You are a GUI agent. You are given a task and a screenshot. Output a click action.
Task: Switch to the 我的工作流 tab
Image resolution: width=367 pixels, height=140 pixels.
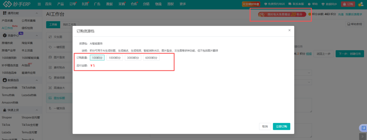point(70,25)
